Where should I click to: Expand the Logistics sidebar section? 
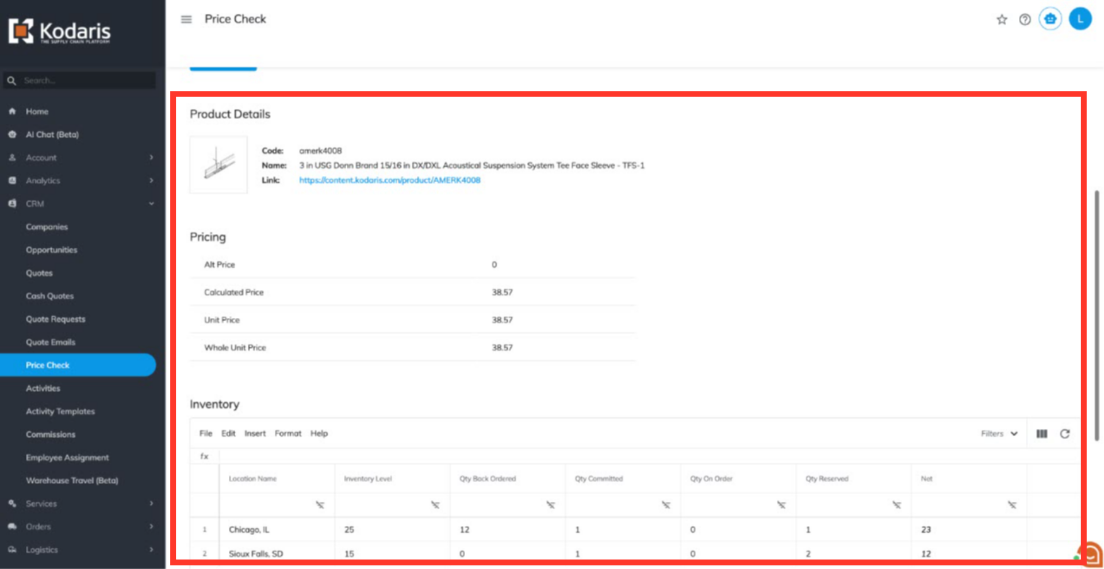tap(151, 549)
